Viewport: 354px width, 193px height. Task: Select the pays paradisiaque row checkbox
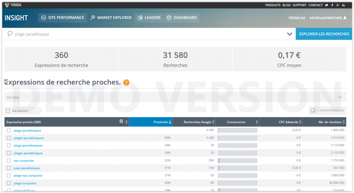(x=9, y=168)
